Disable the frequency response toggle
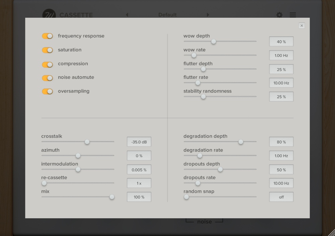Screen dimensions: 335x236 47,36
